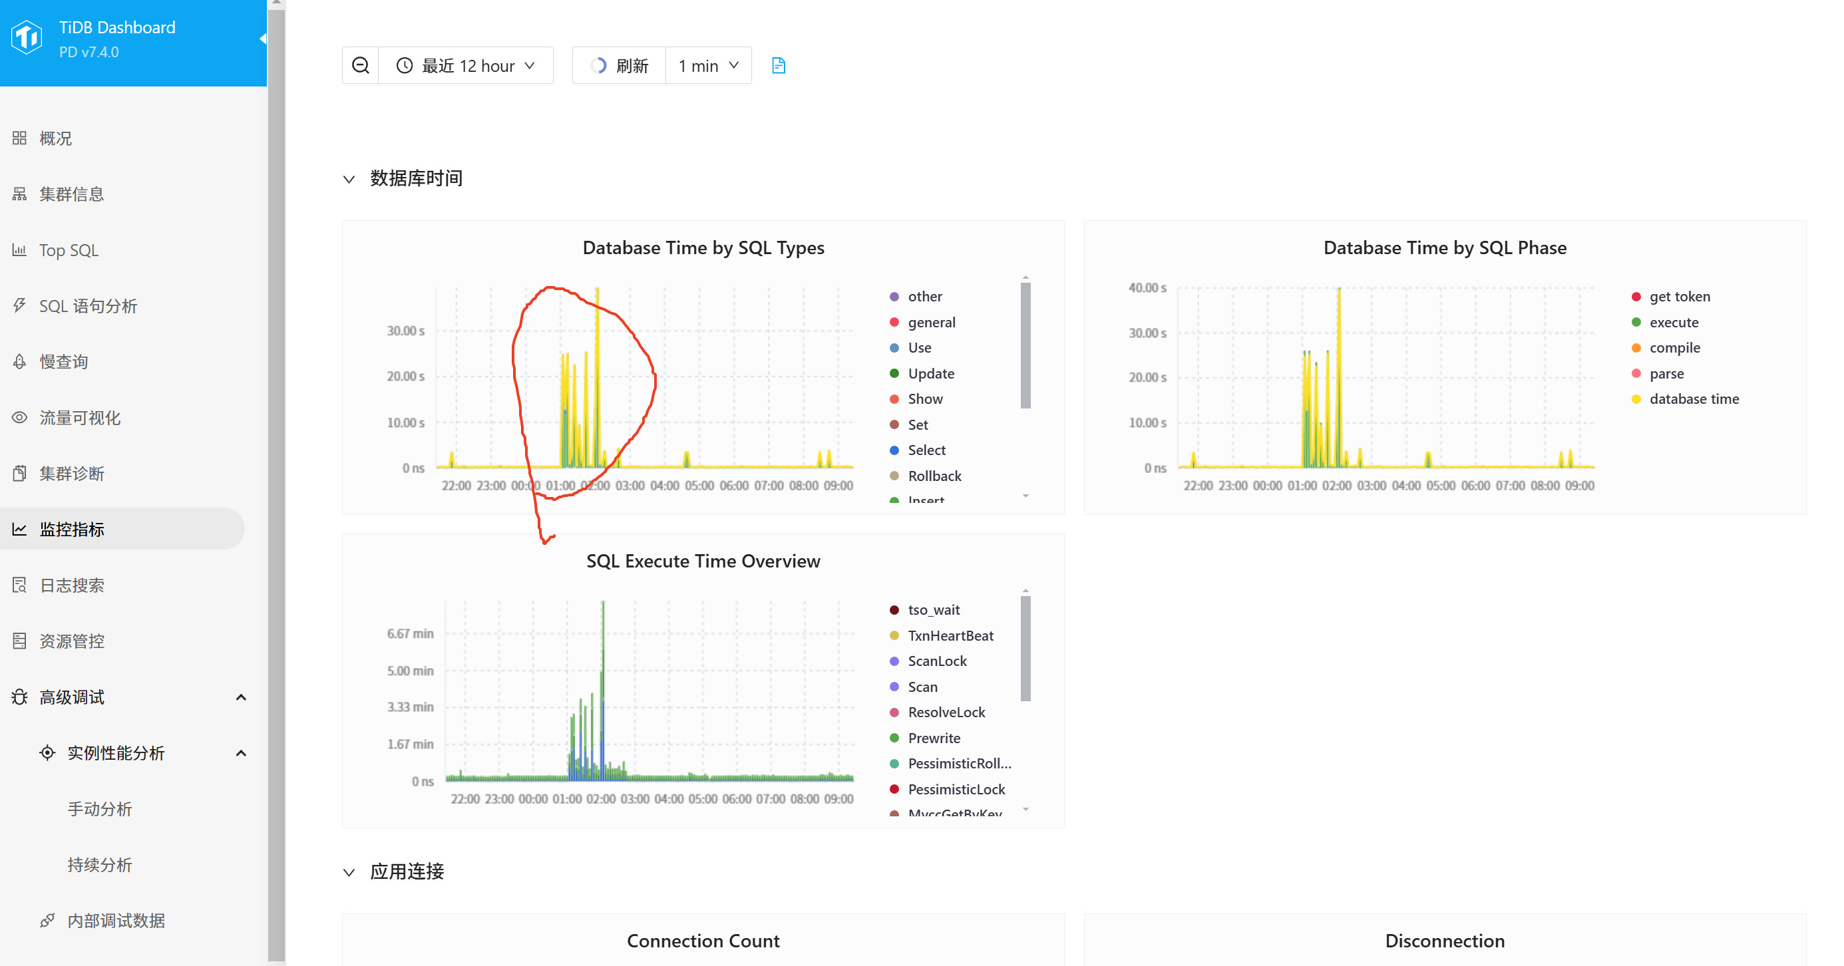The image size is (1844, 966).
Task: Open the 慢查询 slow query page
Action: point(64,362)
